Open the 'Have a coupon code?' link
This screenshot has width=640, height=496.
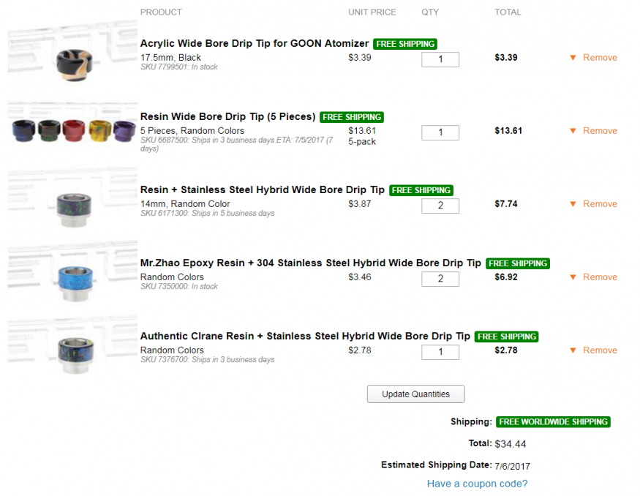point(477,484)
